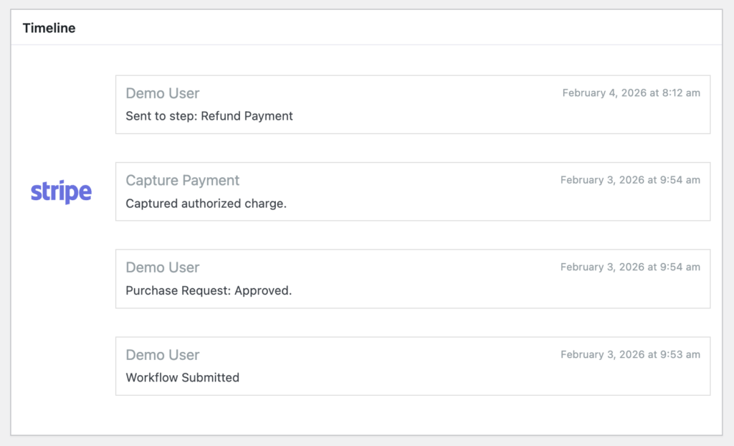Click the timestamp on the Purchase Request Approved entry
The height and width of the screenshot is (446, 734).
[630, 267]
